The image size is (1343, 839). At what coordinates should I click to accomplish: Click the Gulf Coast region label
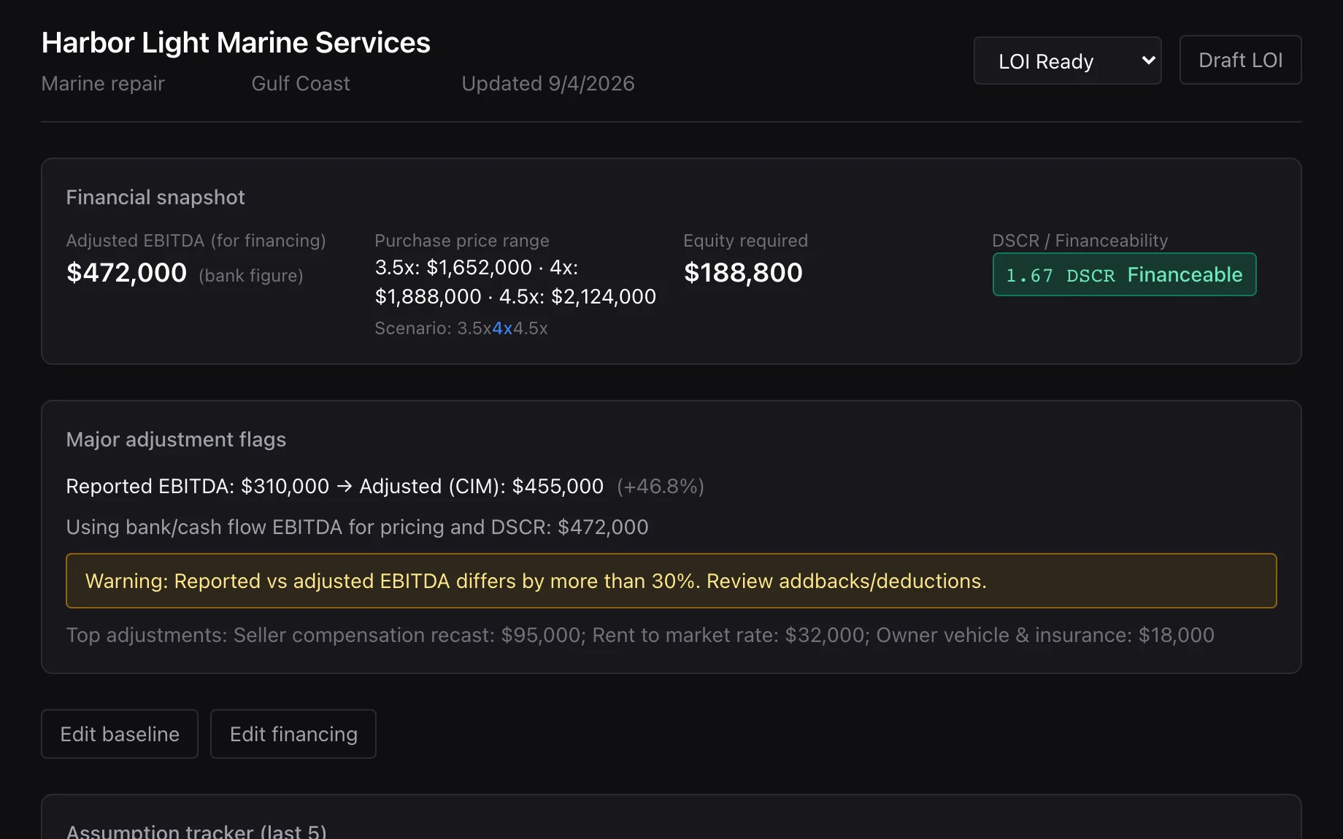point(301,84)
